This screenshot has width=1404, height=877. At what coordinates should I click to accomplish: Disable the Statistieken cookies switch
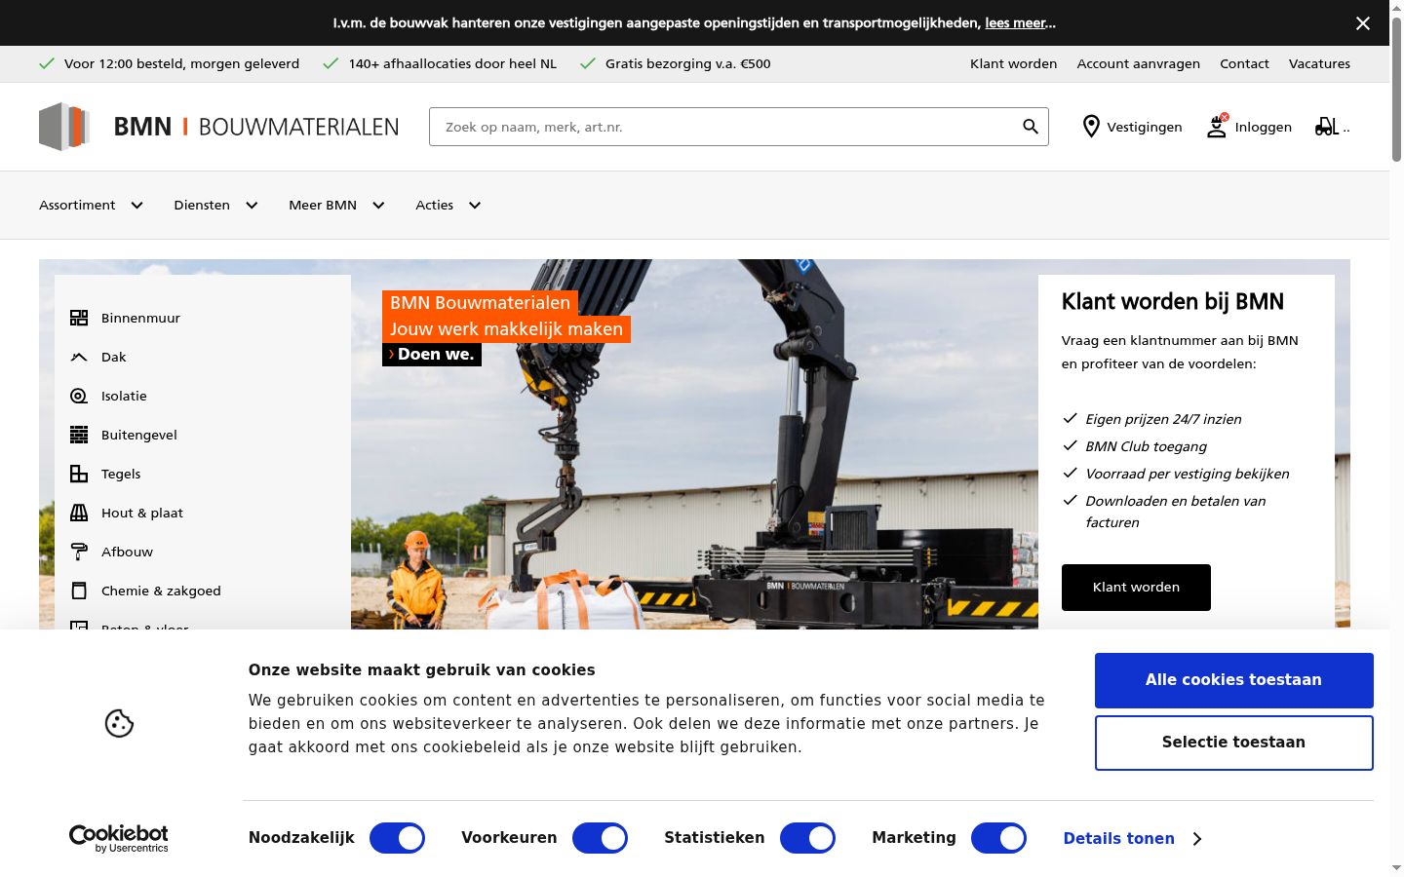coord(807,838)
